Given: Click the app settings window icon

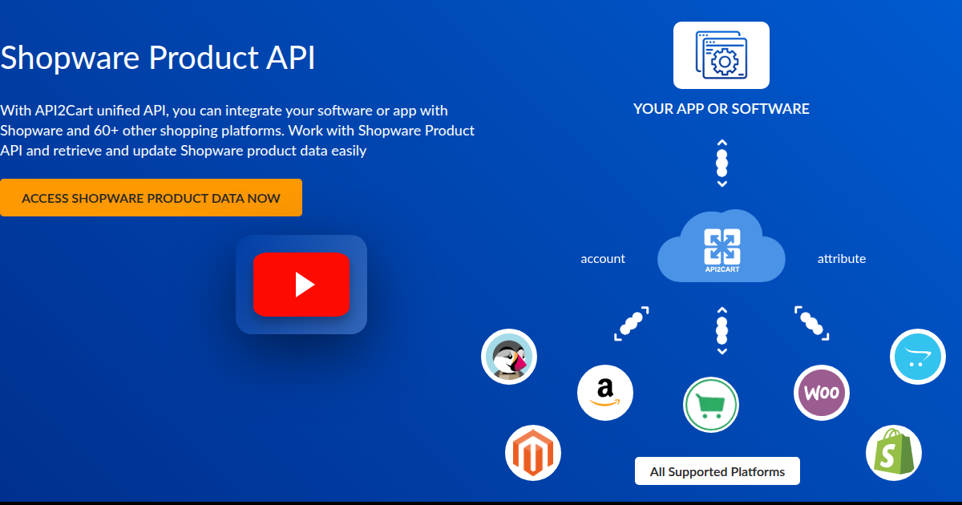Looking at the screenshot, I should click(721, 55).
